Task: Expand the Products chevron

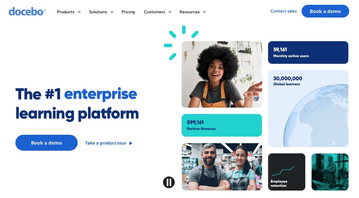Action: pyautogui.click(x=79, y=12)
